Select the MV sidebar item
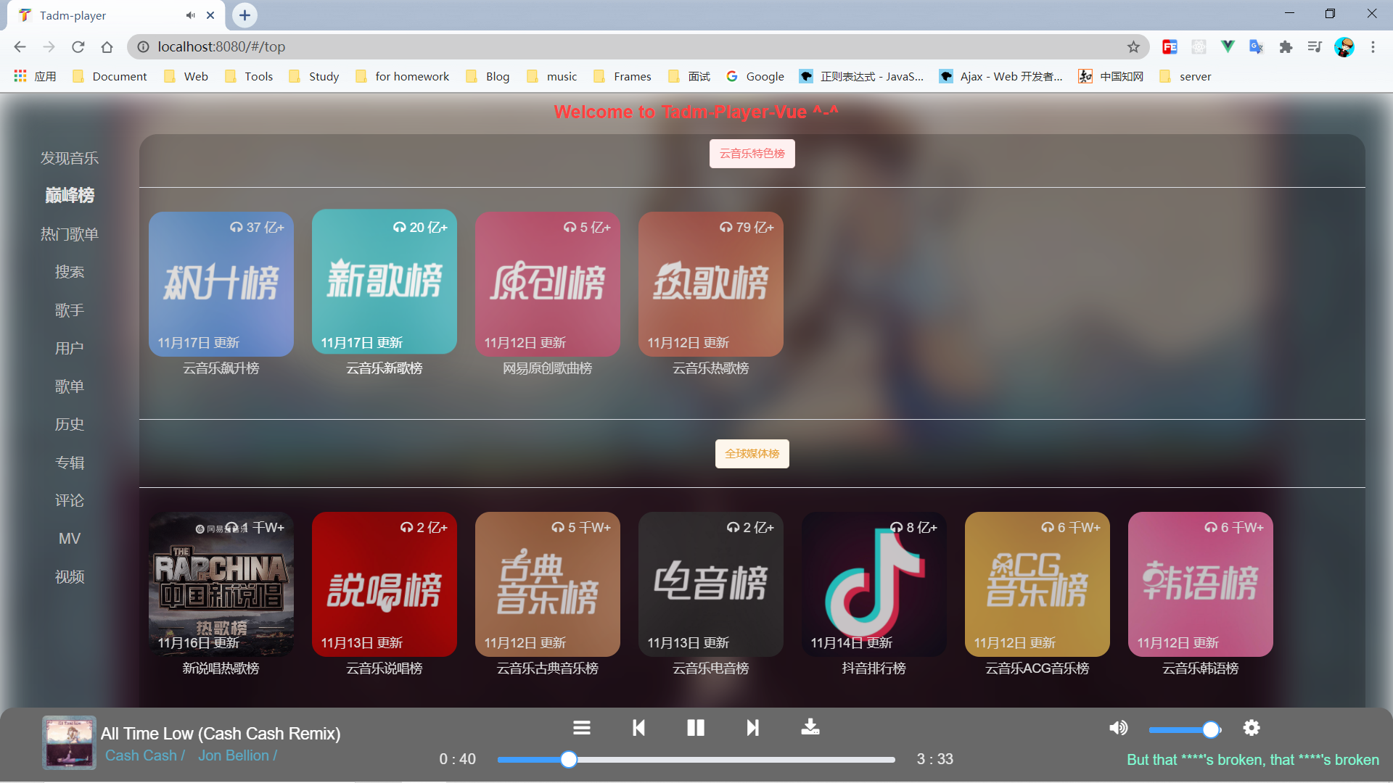 pyautogui.click(x=70, y=539)
